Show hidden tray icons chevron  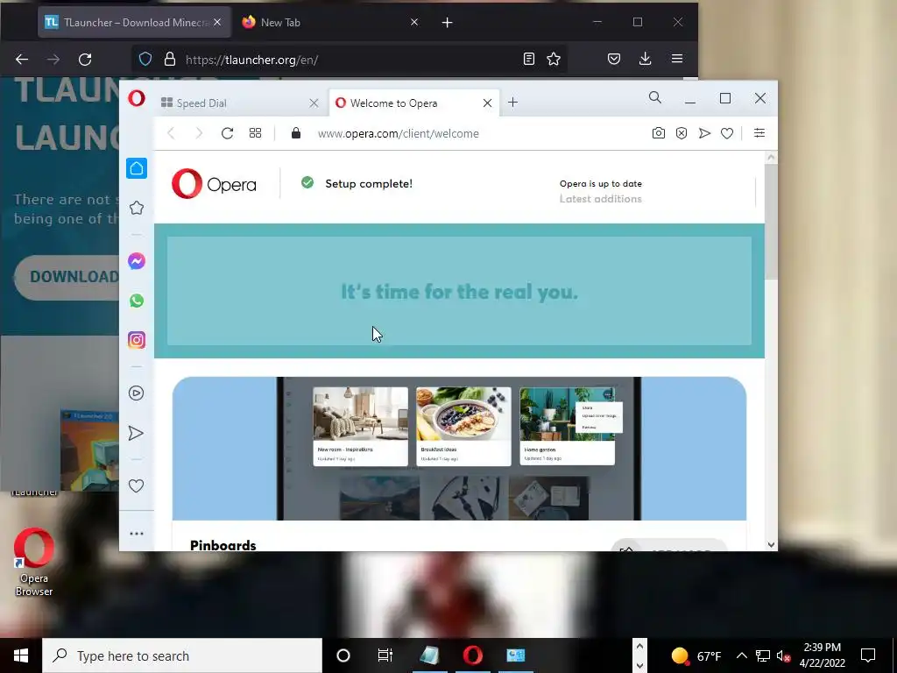(x=741, y=655)
